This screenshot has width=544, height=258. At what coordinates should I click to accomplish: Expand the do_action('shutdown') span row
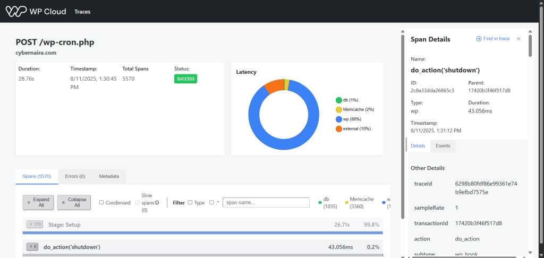coord(32,247)
